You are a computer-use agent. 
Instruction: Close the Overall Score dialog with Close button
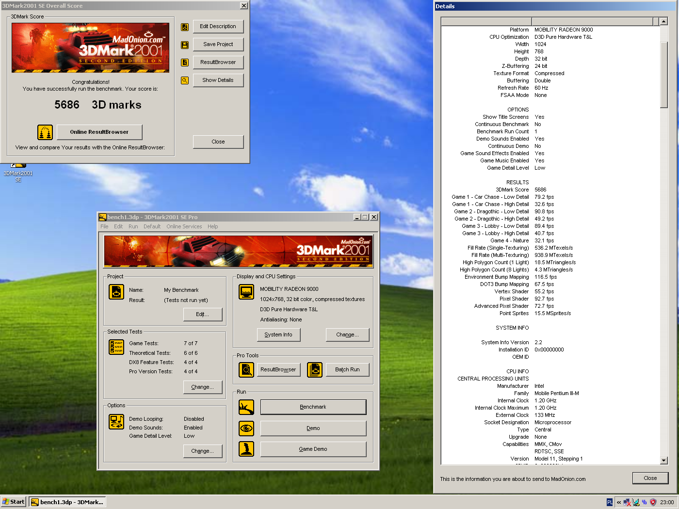coord(218,142)
